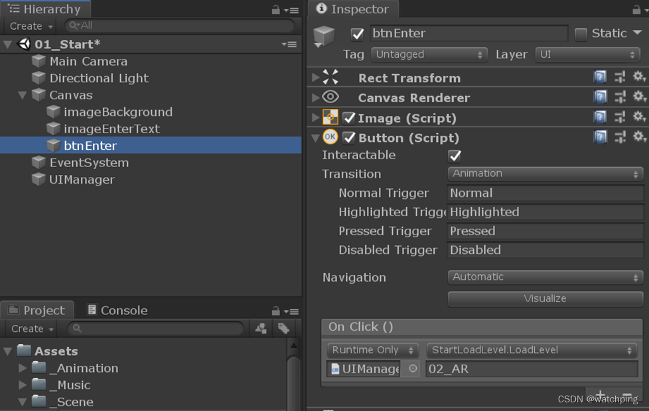Click the Inspector panel lock icon
This screenshot has width=649, height=411.
pyautogui.click(x=636, y=9)
